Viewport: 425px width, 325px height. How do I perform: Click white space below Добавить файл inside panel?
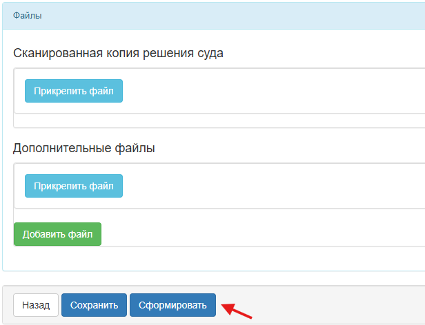click(x=207, y=258)
